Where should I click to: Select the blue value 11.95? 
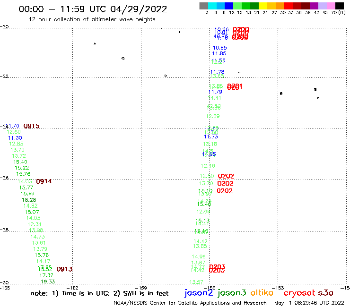(x=209, y=154)
